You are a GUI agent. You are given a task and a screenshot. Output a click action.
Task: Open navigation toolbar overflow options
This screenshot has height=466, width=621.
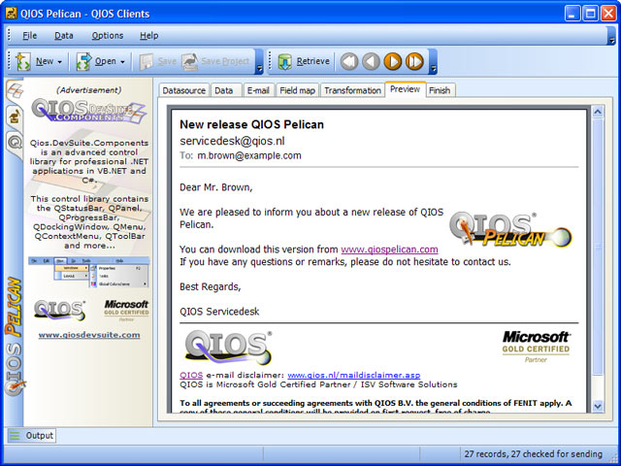[x=434, y=69]
